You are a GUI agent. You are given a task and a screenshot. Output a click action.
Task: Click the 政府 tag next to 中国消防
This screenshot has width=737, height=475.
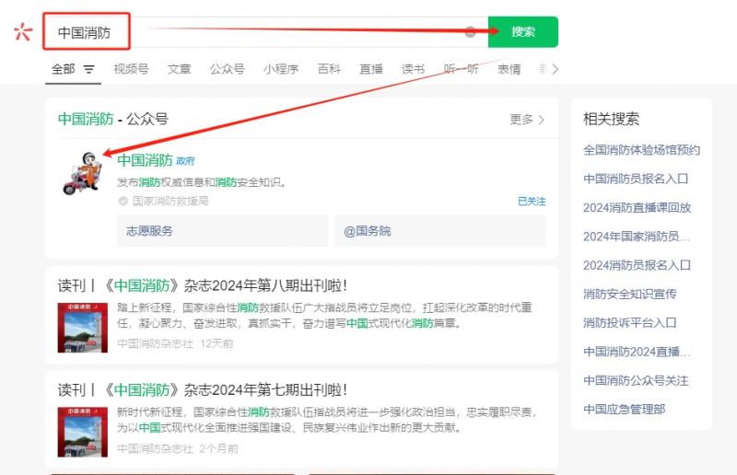coord(185,161)
